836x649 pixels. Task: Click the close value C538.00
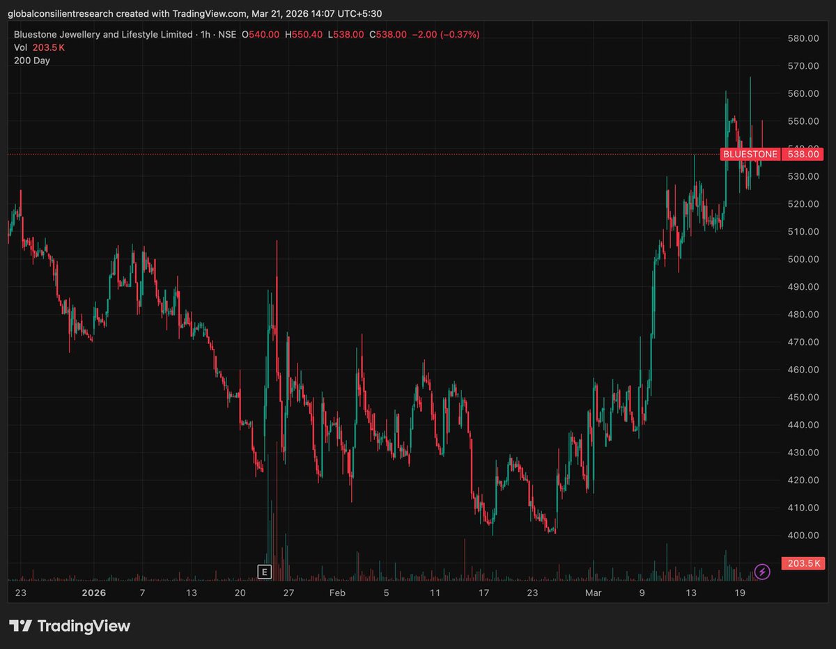388,34
